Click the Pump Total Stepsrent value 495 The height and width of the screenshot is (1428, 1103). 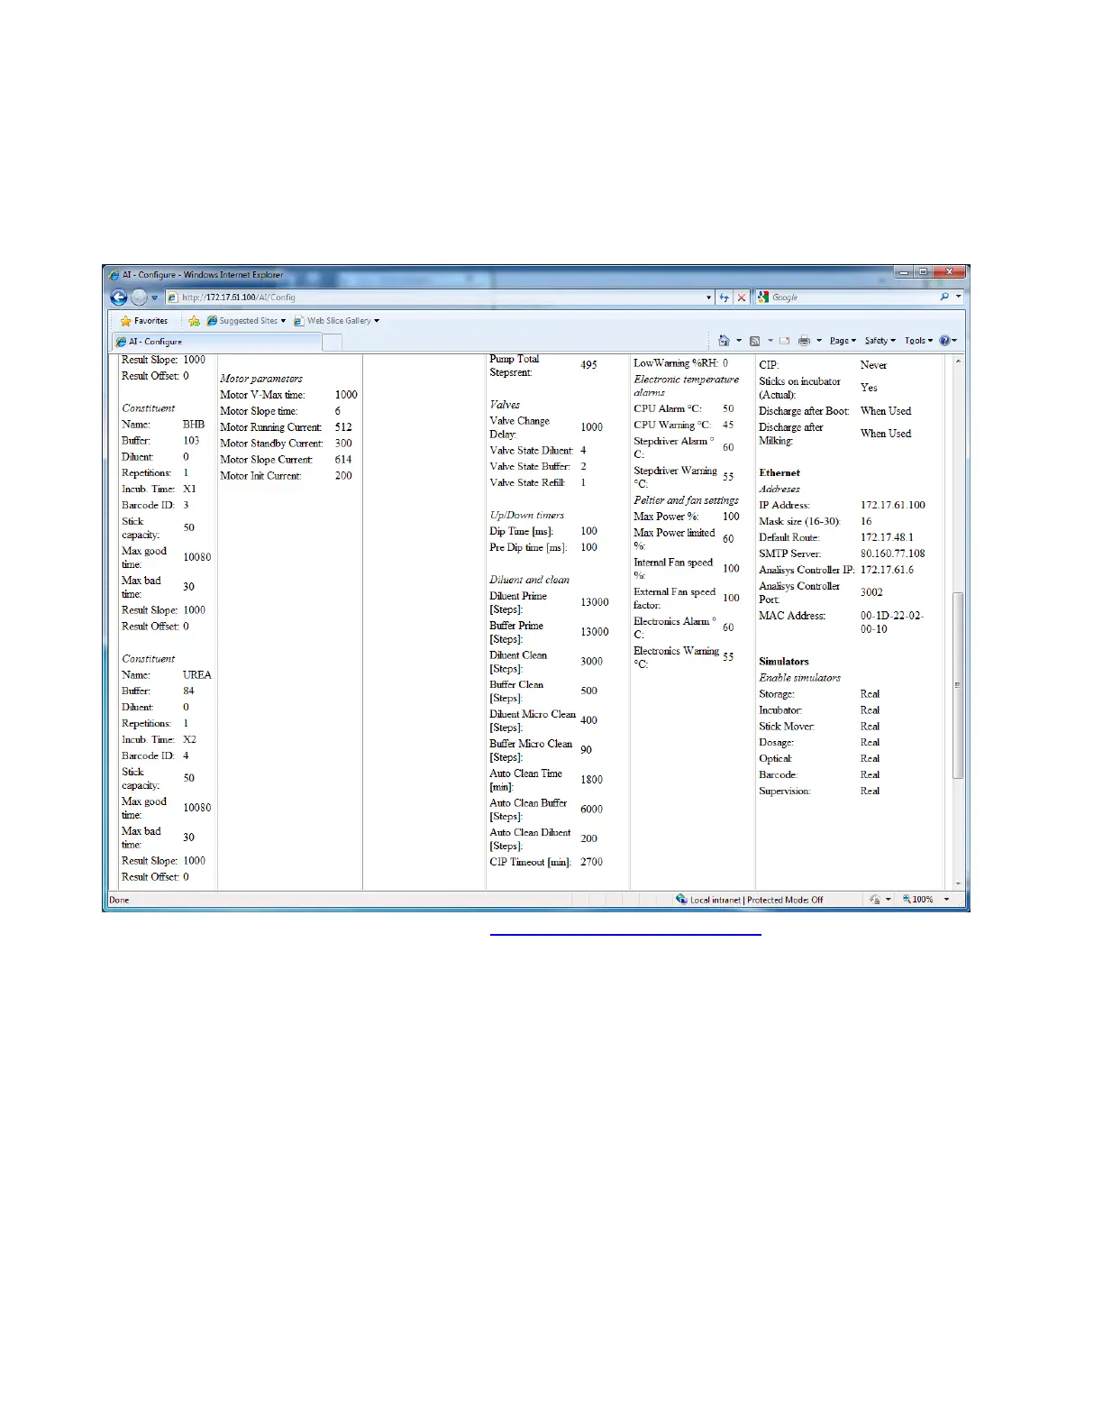[588, 365]
